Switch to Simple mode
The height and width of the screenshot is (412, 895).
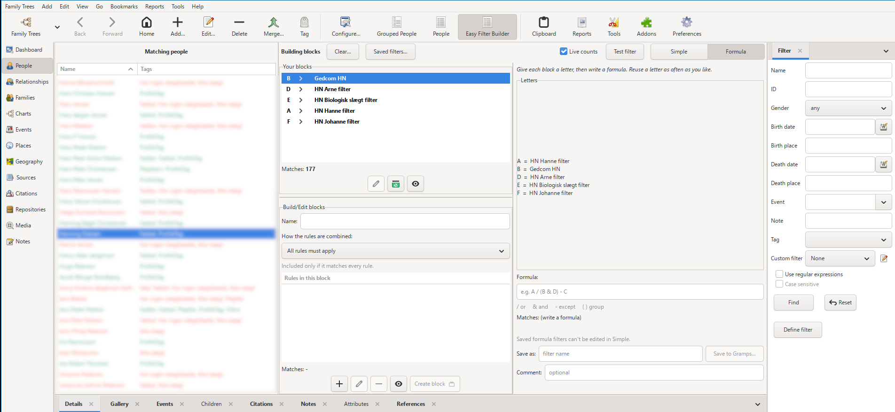click(679, 52)
